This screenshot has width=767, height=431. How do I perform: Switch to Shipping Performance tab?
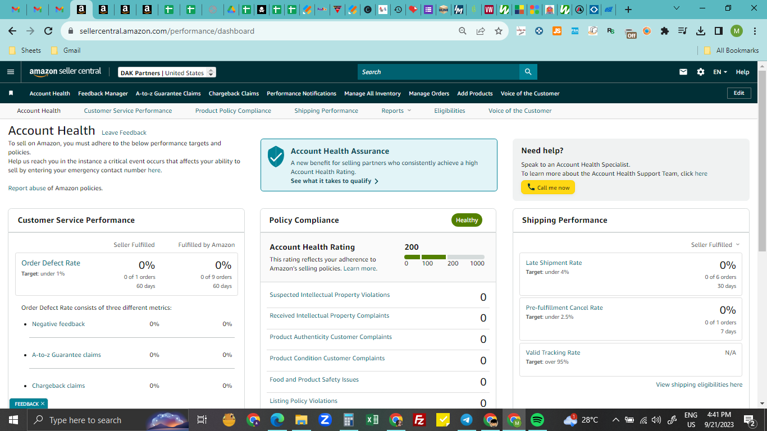(x=326, y=111)
